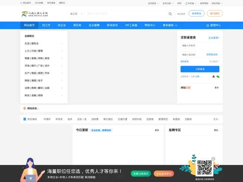Select the 朝九晚五 benefit tag

[x=108, y=119]
